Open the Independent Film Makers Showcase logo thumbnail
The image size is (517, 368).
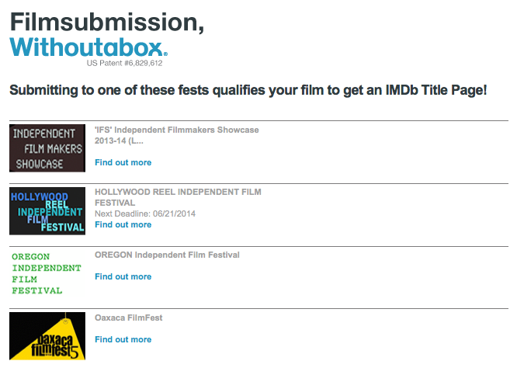pyautogui.click(x=47, y=148)
